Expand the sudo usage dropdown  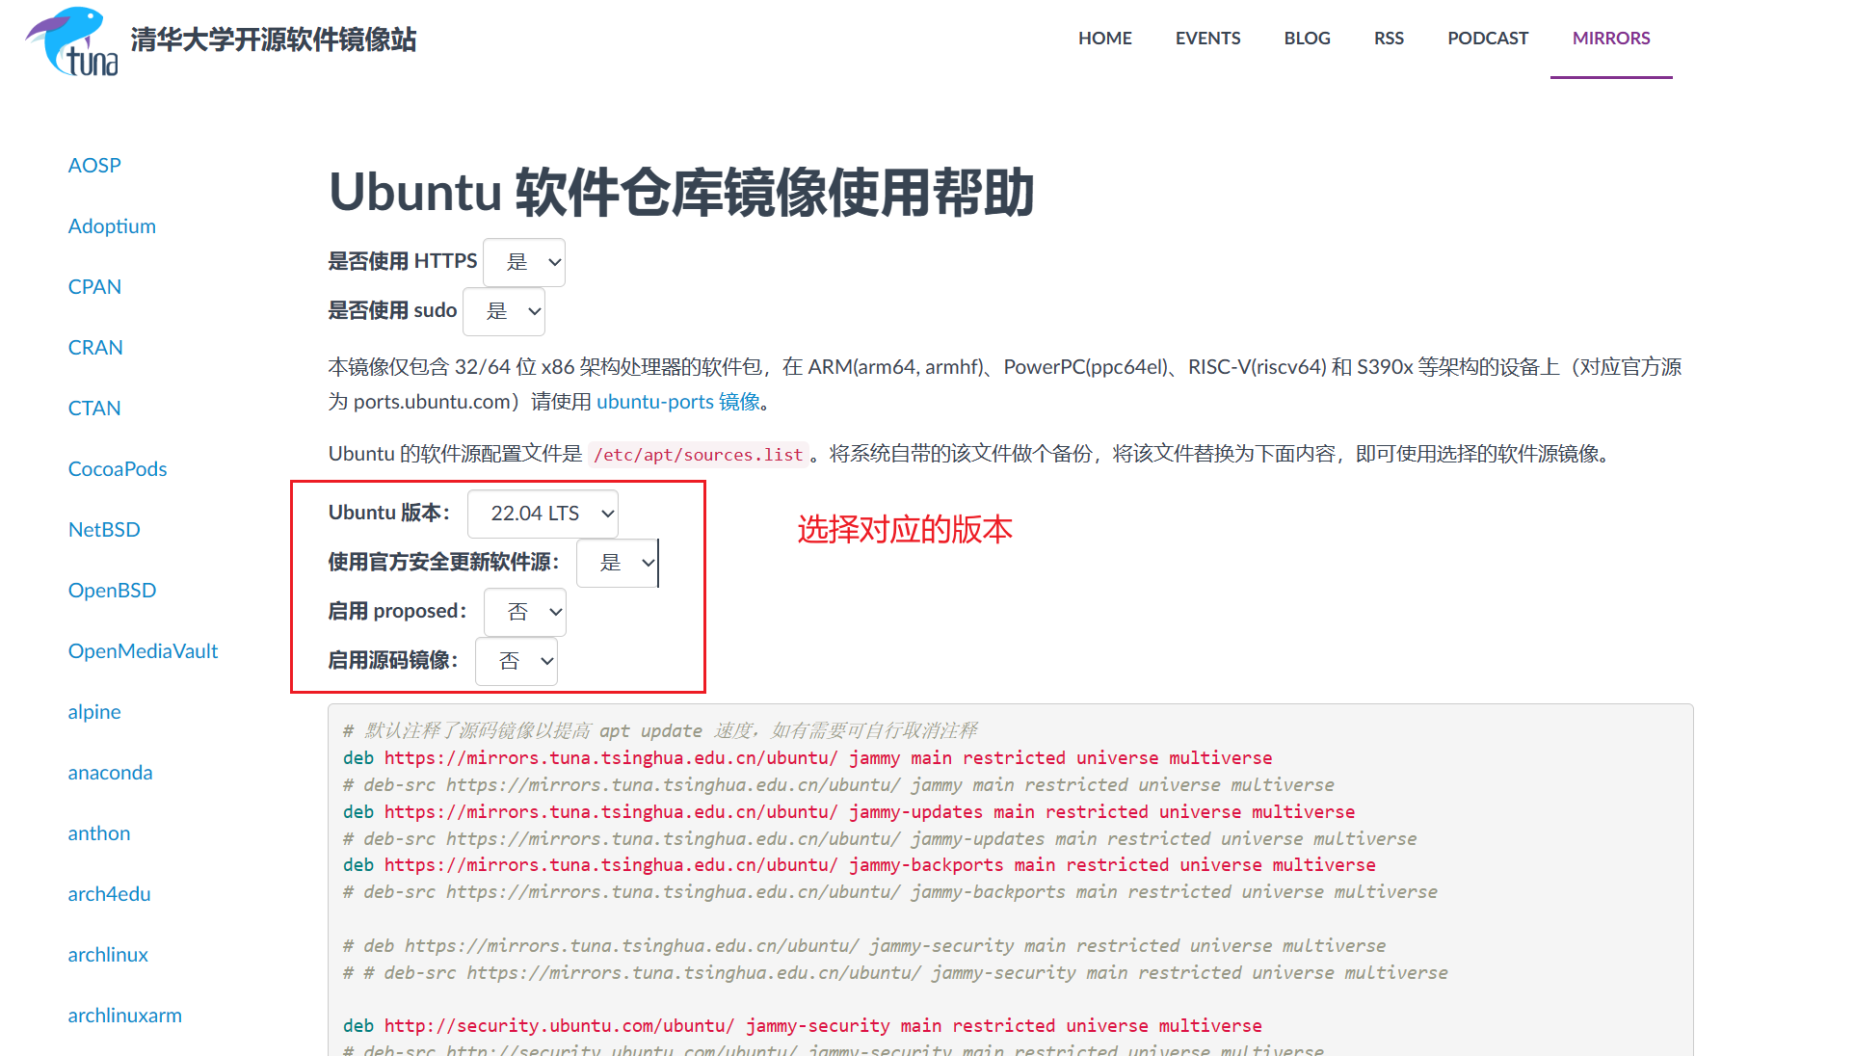pyautogui.click(x=504, y=311)
